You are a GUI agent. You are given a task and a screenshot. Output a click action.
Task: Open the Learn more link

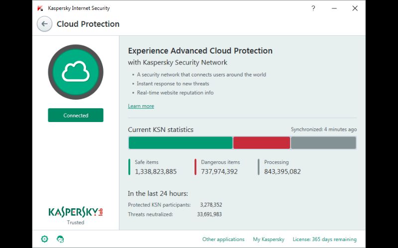coord(141,106)
